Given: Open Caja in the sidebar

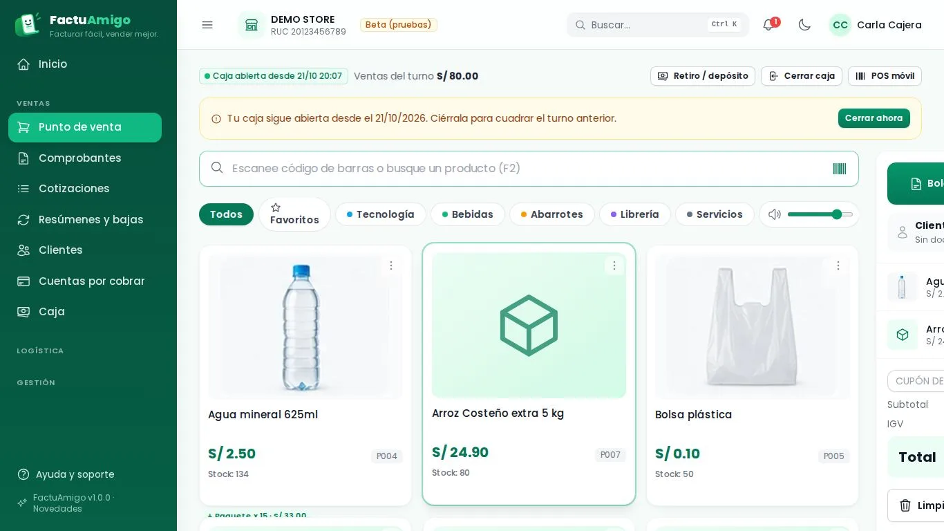Looking at the screenshot, I should (x=85, y=312).
